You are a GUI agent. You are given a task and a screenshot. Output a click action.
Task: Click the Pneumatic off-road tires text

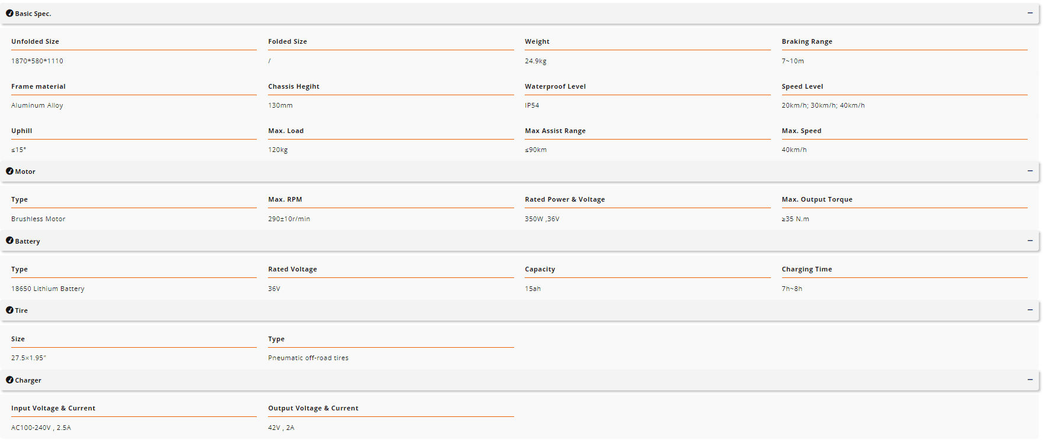(308, 358)
